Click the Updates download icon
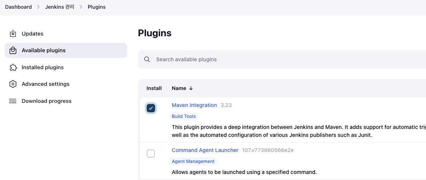This screenshot has height=180, width=426. (13, 34)
